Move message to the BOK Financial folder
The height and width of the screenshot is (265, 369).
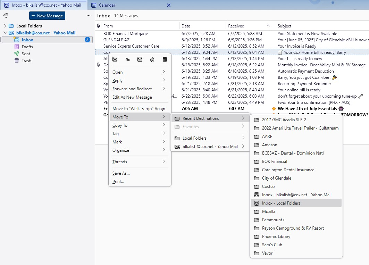tap(296, 162)
